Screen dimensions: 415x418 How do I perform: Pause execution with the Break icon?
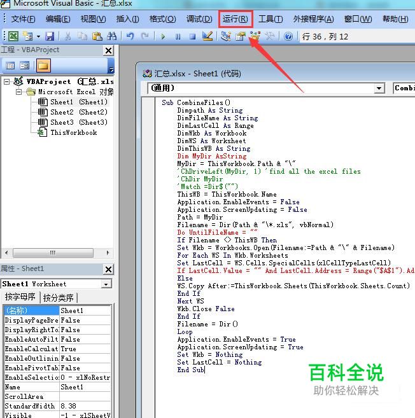[x=178, y=36]
